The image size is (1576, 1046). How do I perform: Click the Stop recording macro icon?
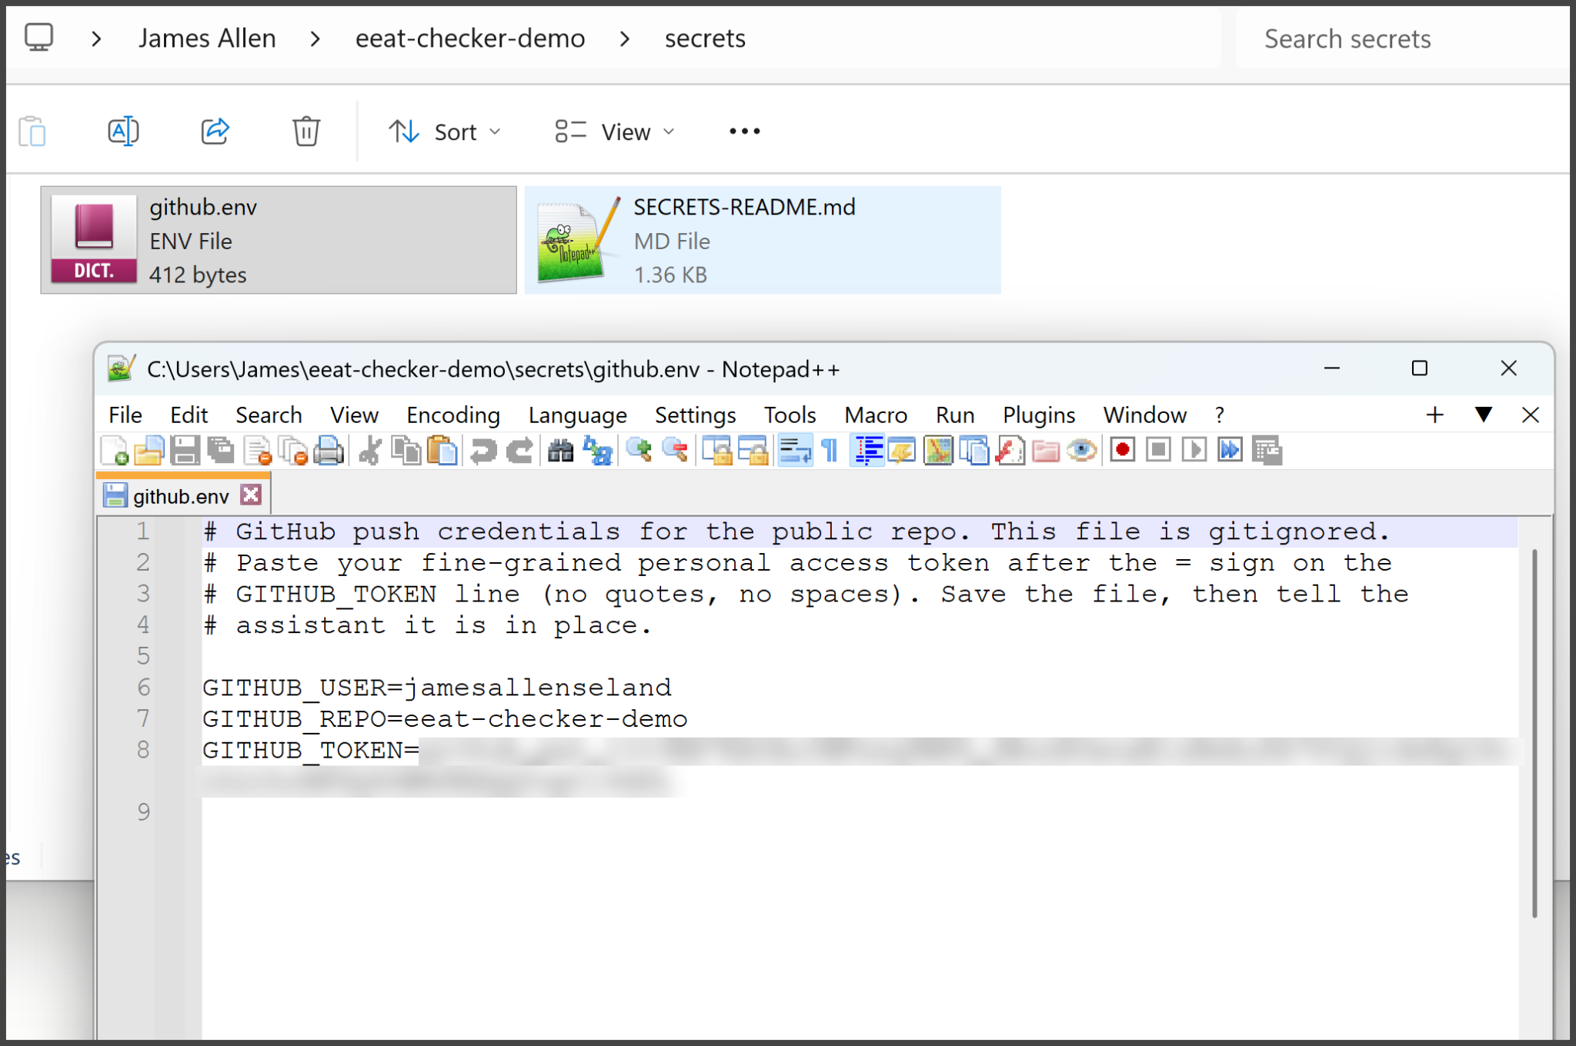point(1158,450)
